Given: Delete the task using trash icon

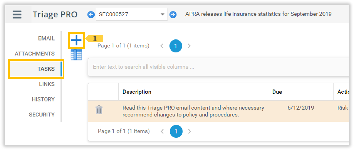Looking at the screenshot, I should pos(99,110).
